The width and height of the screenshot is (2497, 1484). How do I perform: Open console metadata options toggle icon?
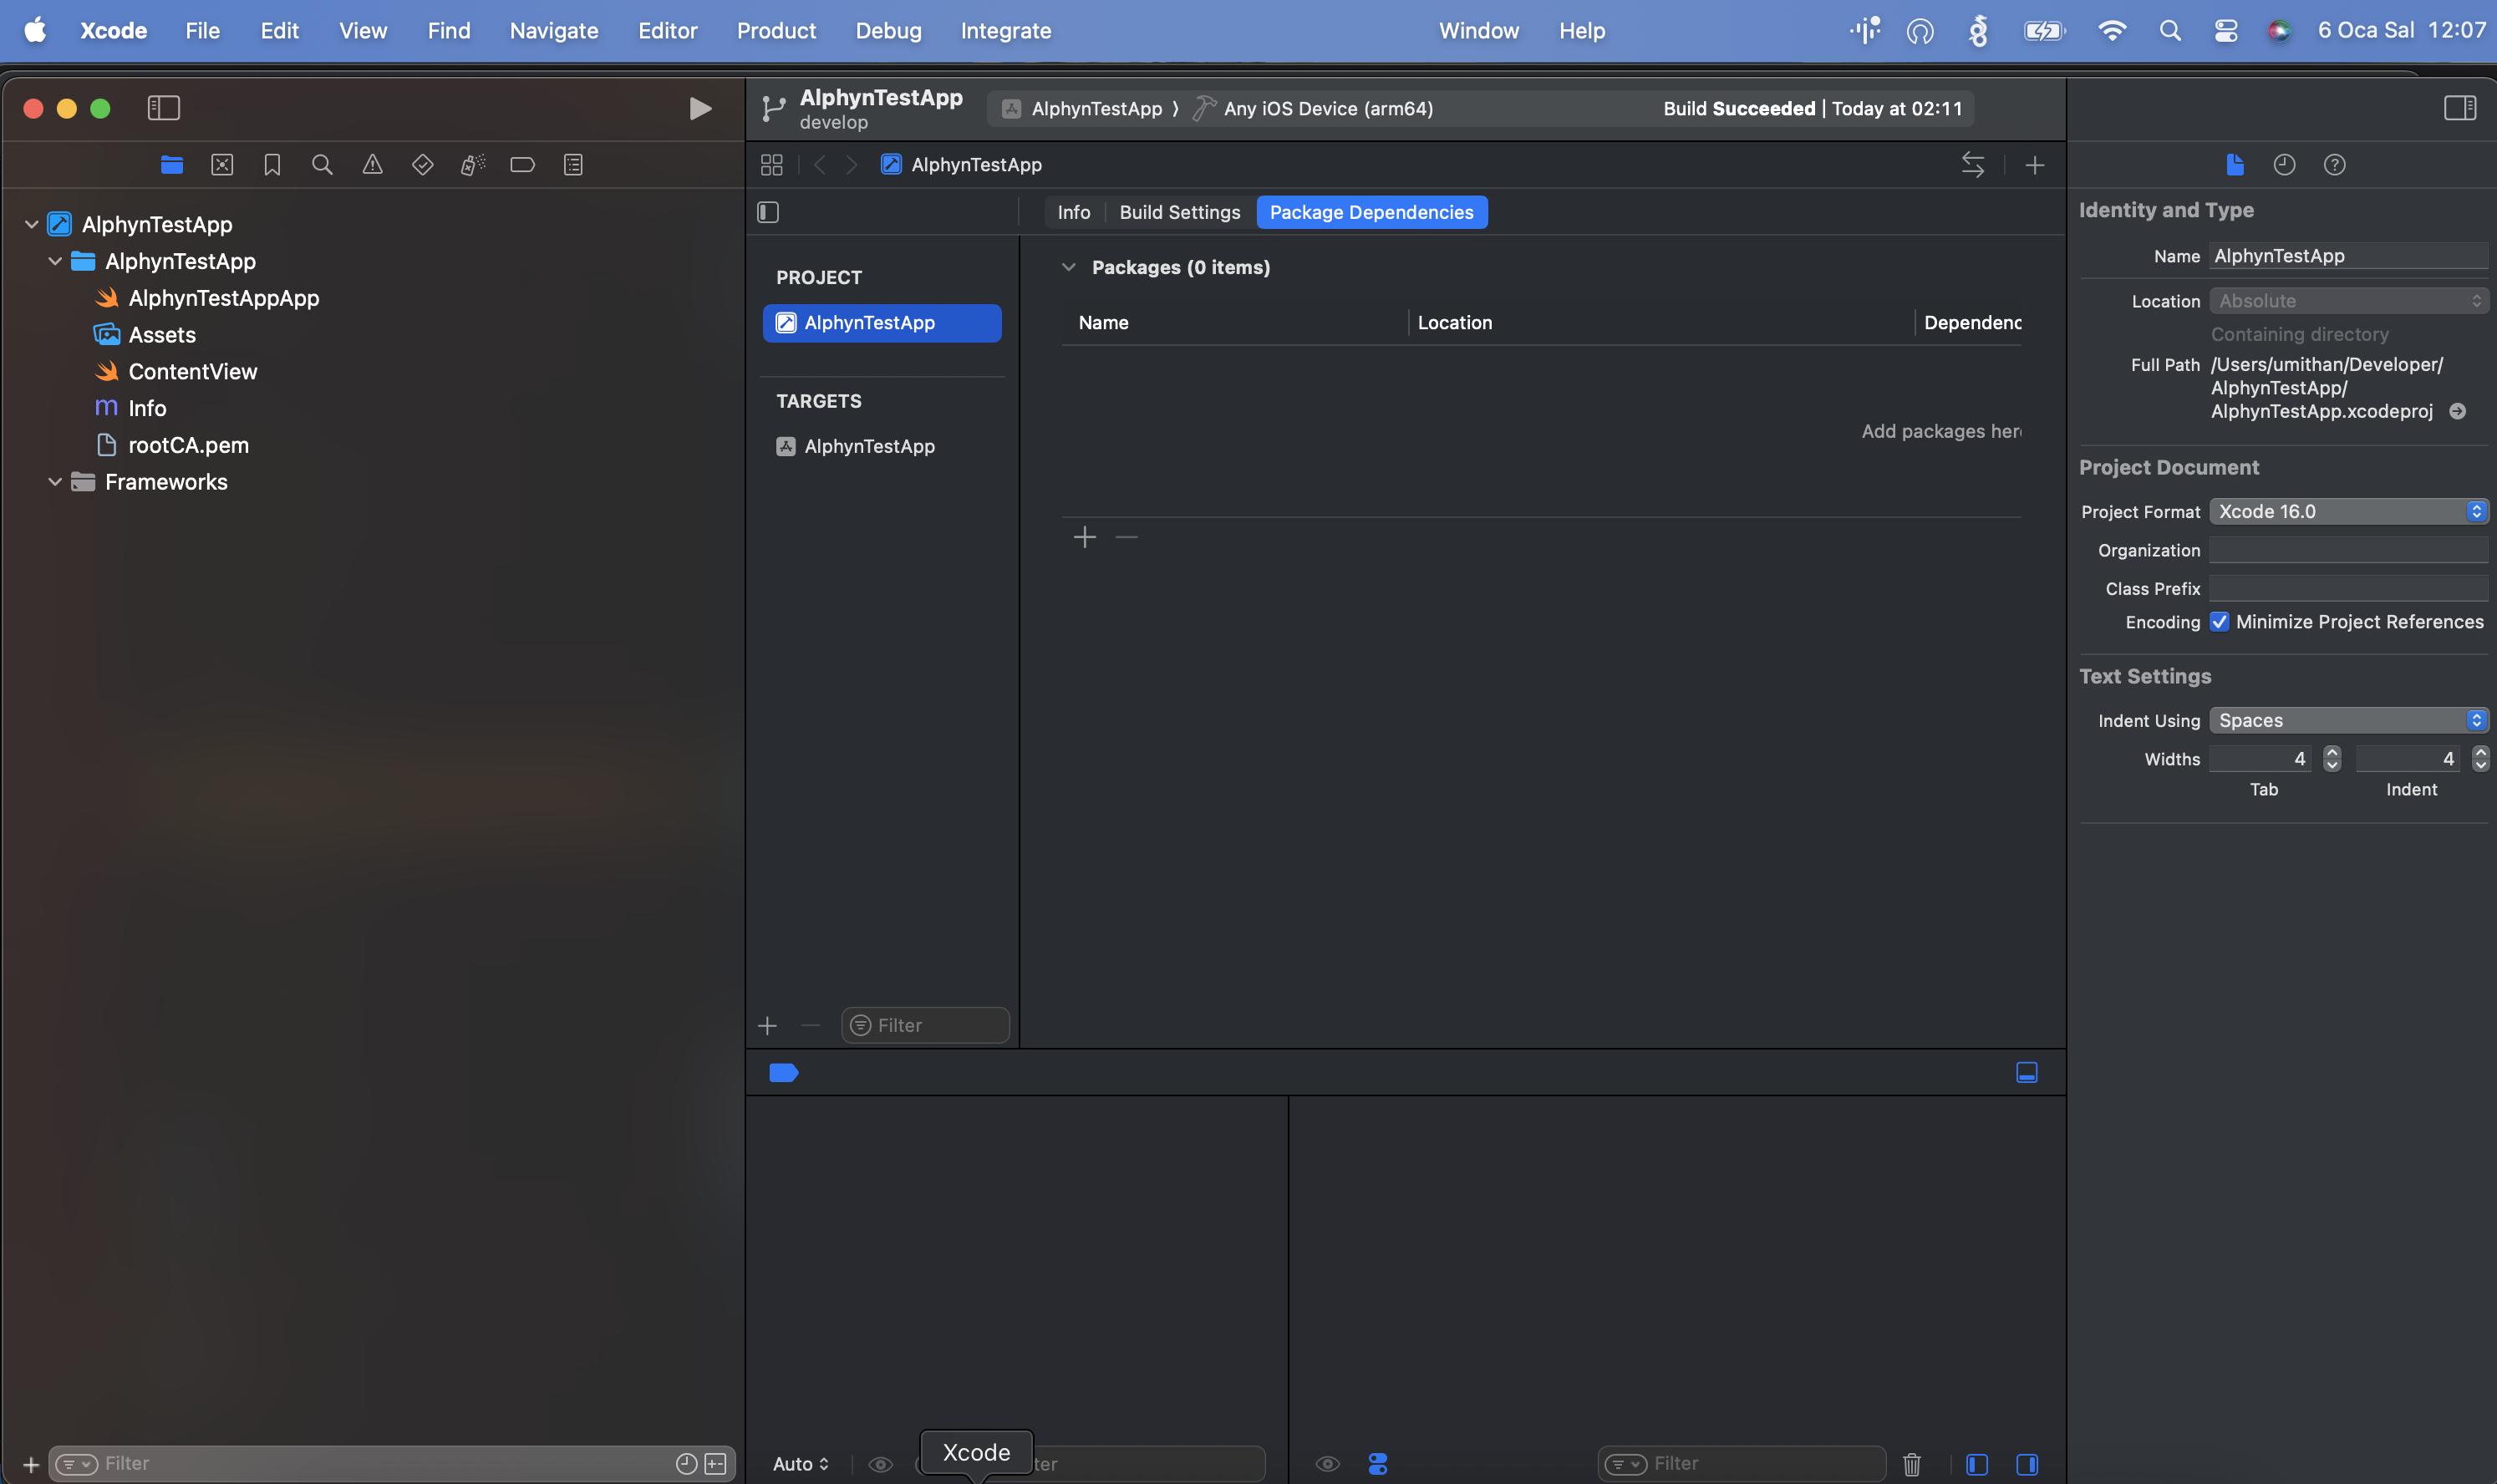pos(1377,1464)
